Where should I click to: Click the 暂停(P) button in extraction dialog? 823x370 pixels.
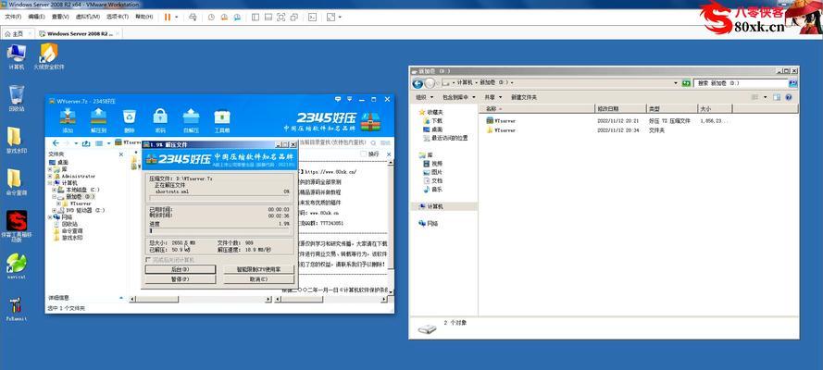click(x=180, y=279)
